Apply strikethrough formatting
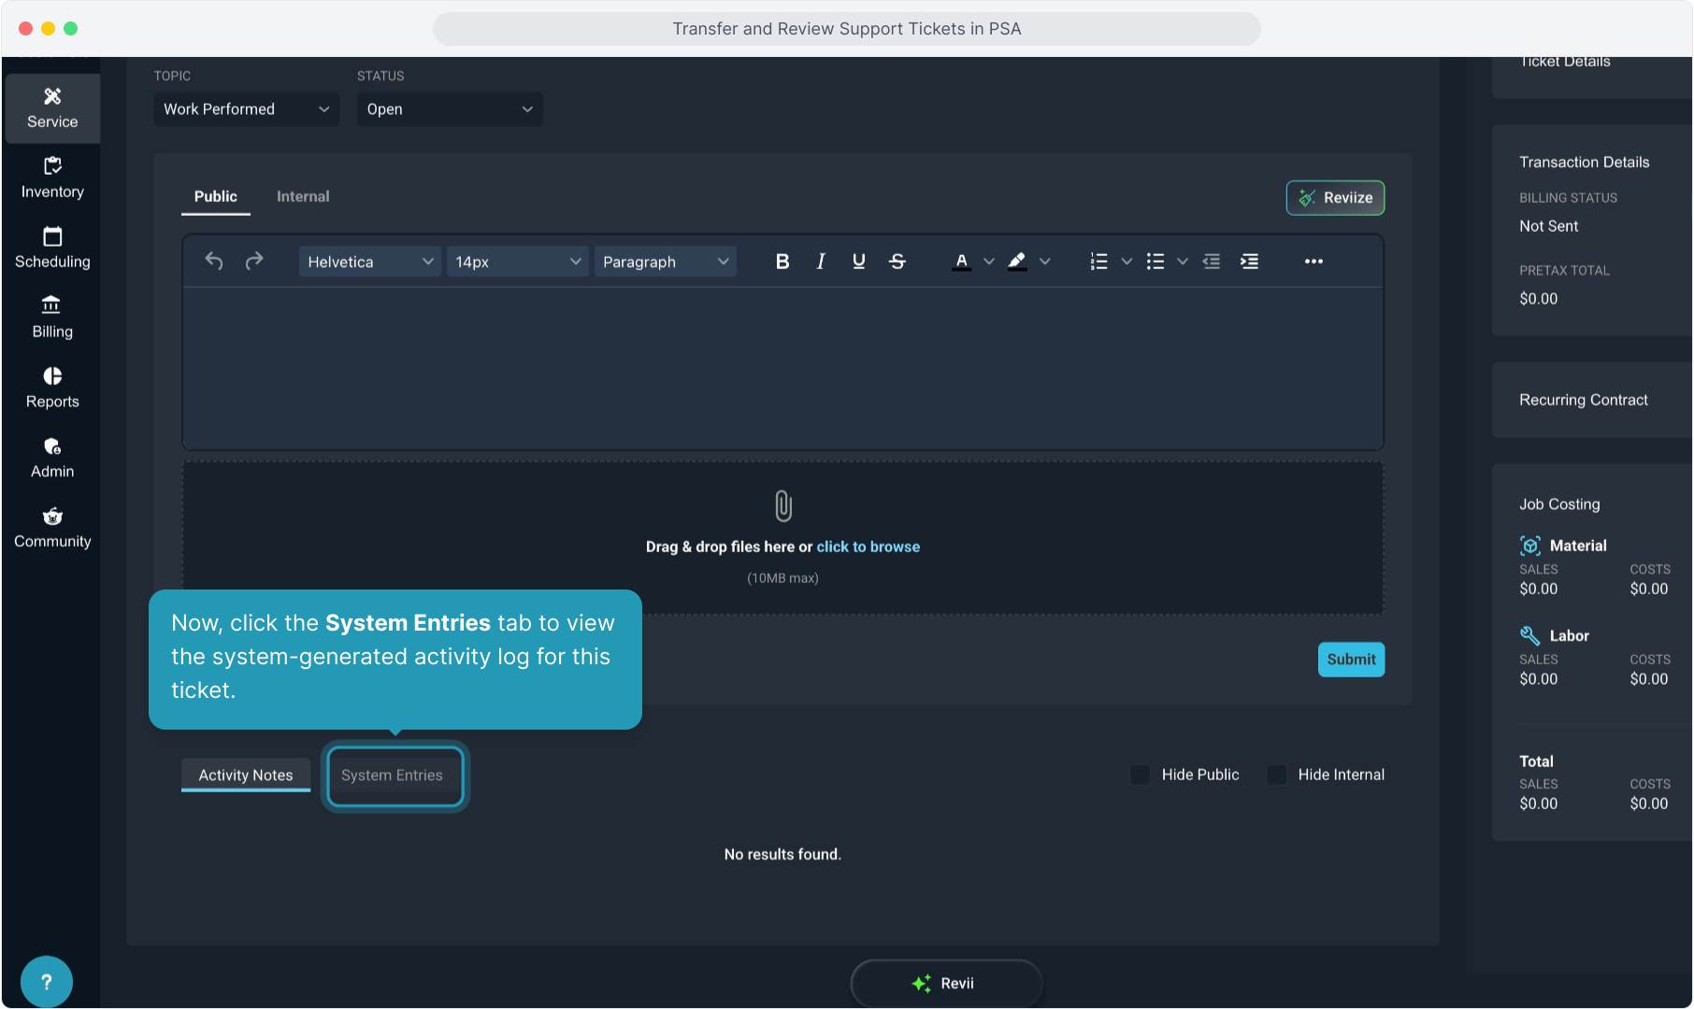The width and height of the screenshot is (1694, 1009). pyautogui.click(x=897, y=262)
